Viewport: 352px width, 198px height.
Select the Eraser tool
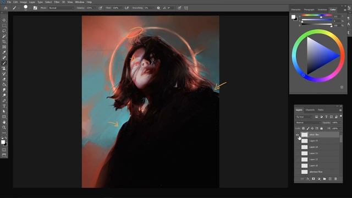(x=4, y=79)
